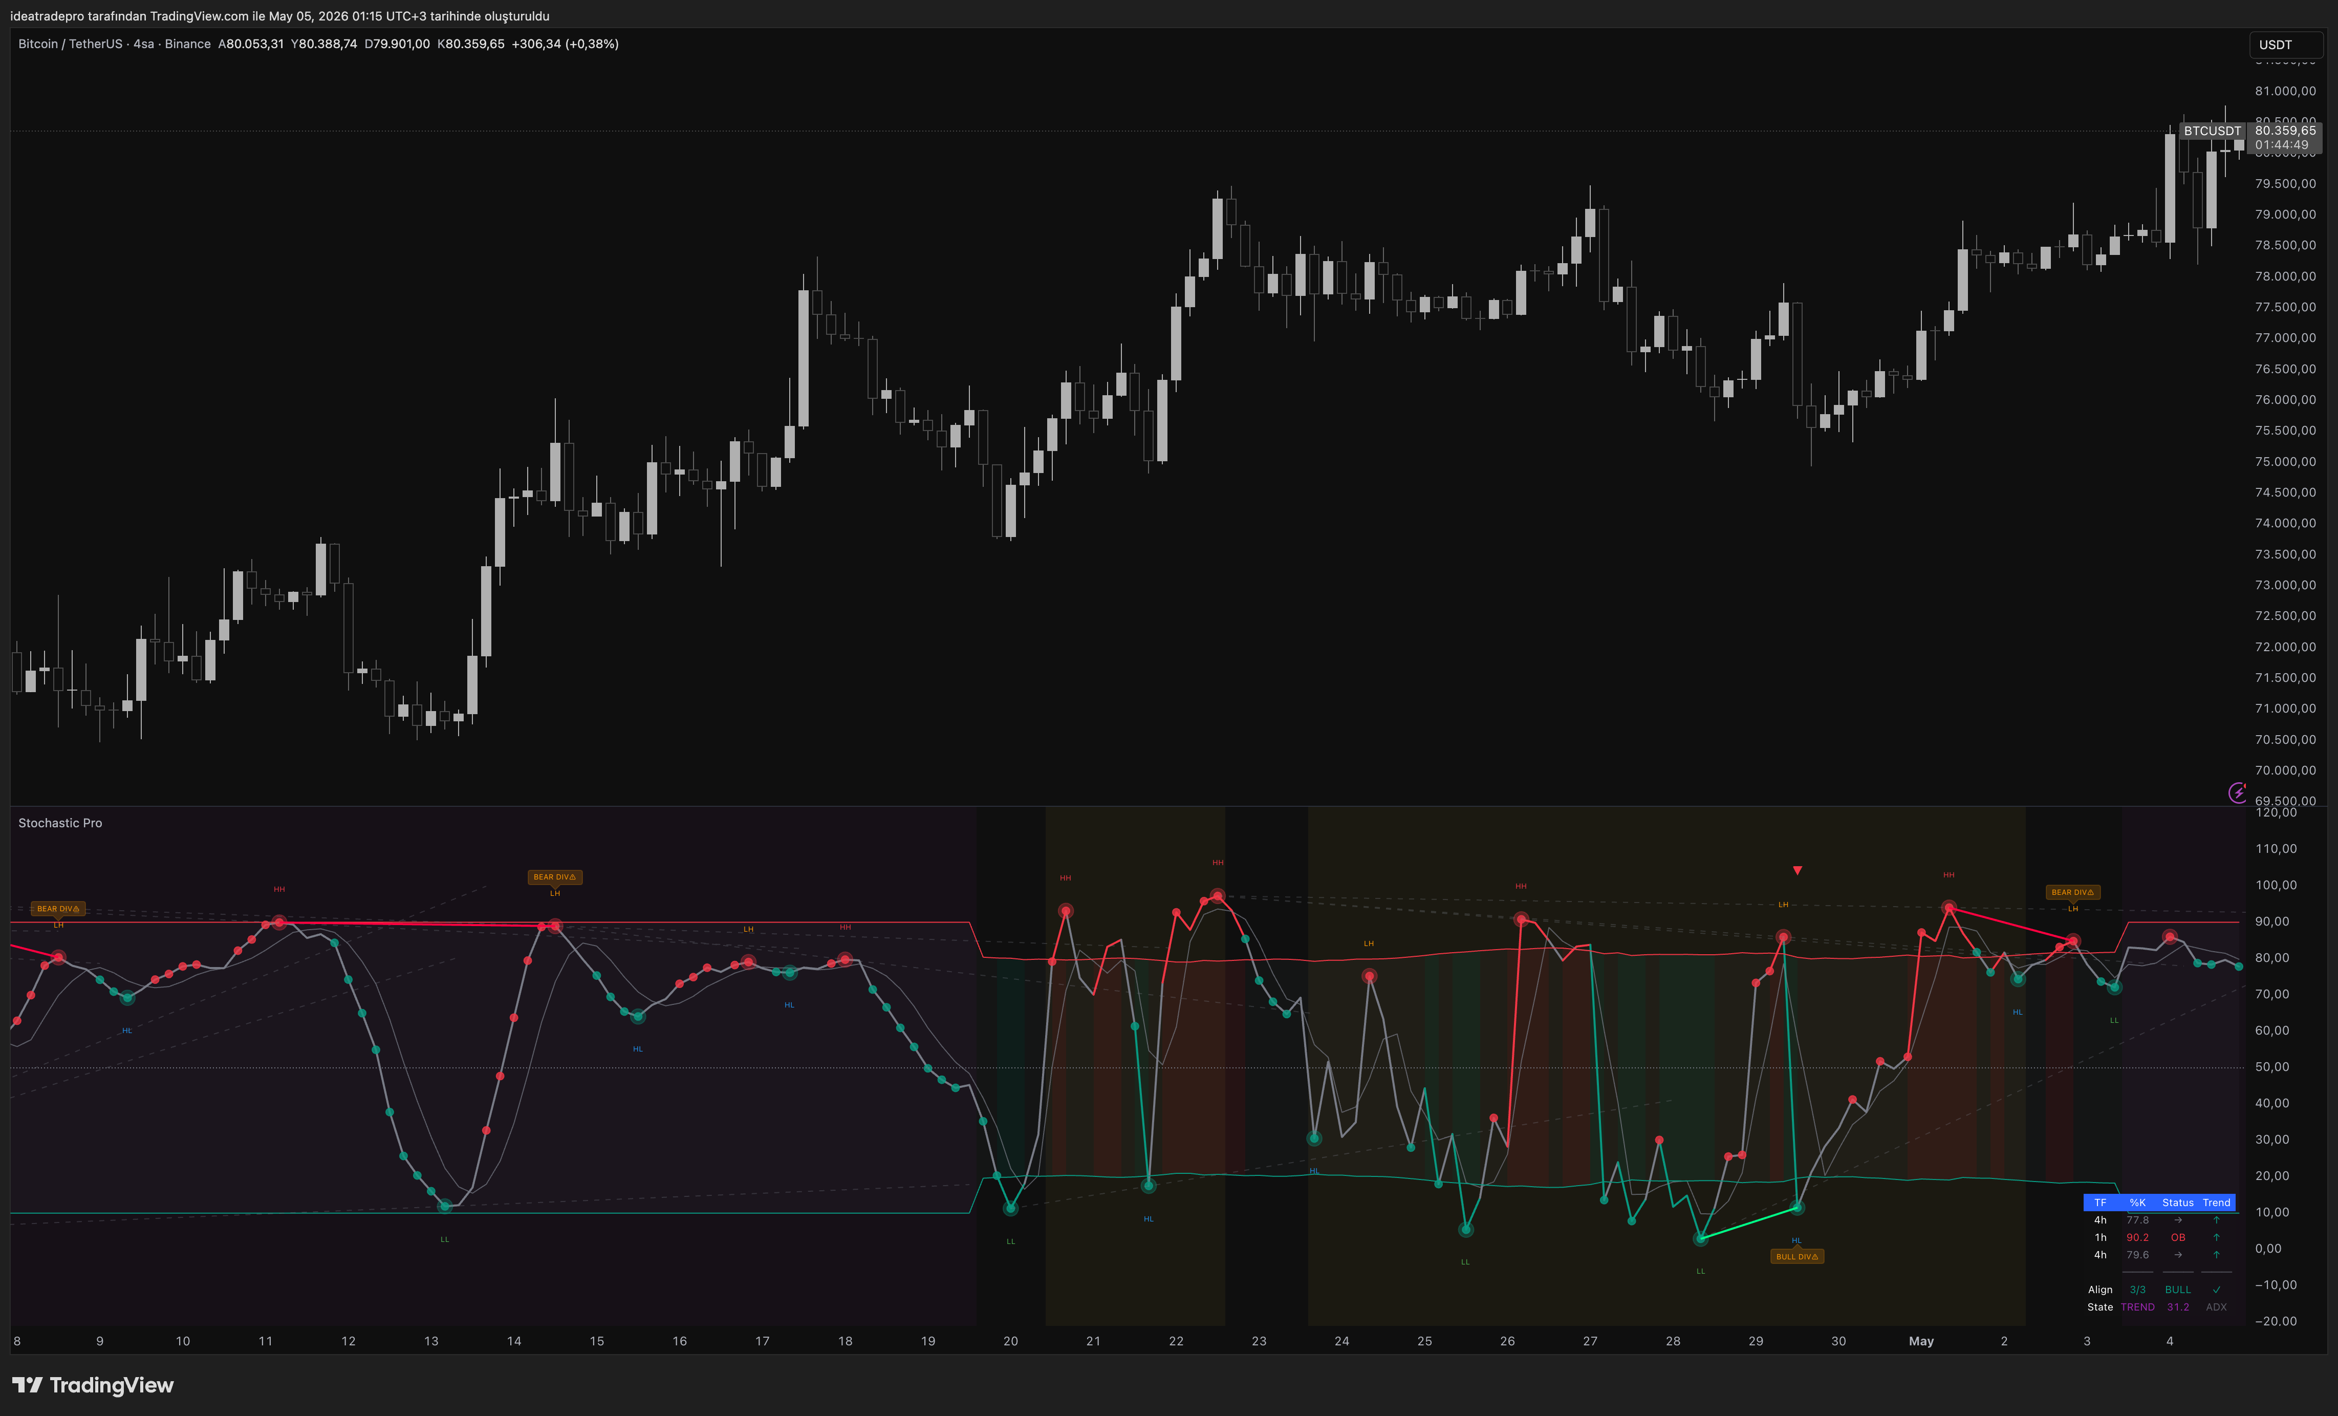
Task: Click the Align row label
Action: (x=2101, y=1290)
